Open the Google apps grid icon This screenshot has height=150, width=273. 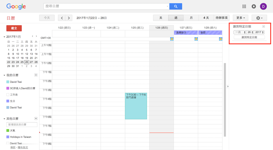[244, 6]
